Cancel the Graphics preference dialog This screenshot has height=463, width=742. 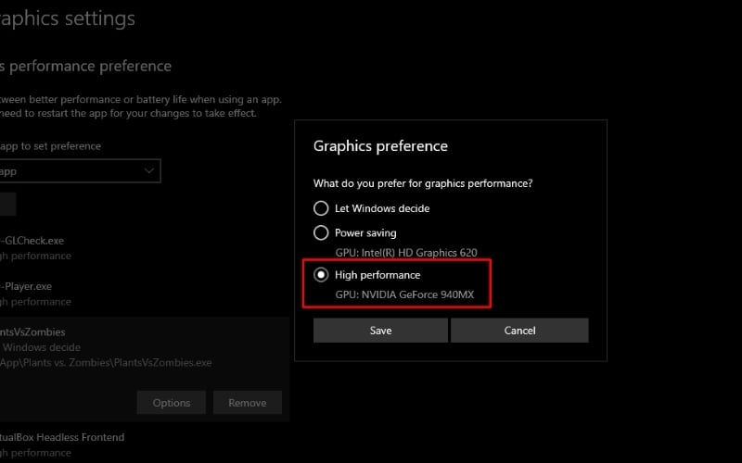pos(519,331)
